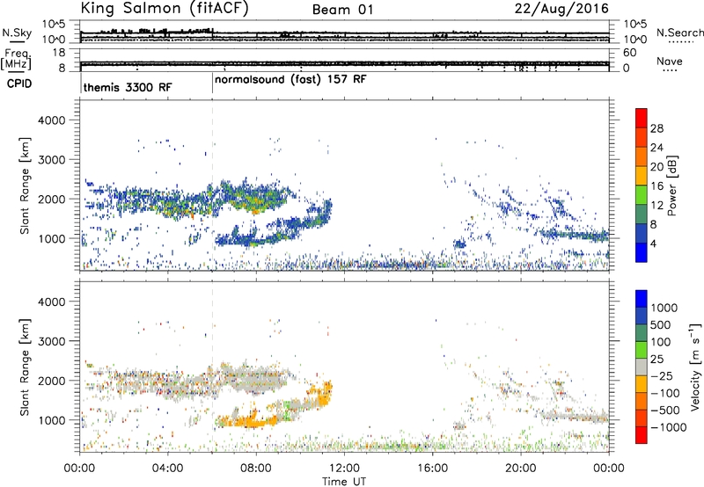This screenshot has height=487, width=704.
Task: Pick the light green Power colorbar segment
Action: [642, 194]
